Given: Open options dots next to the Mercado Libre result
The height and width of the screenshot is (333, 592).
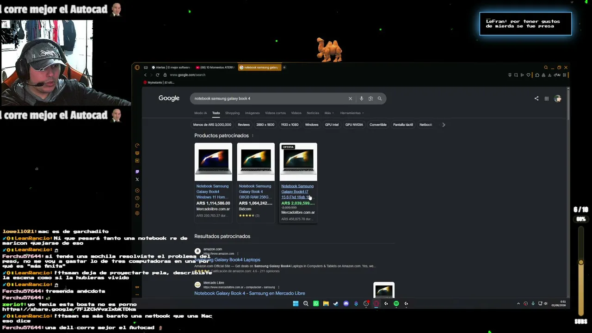Looking at the screenshot, I should click(279, 287).
